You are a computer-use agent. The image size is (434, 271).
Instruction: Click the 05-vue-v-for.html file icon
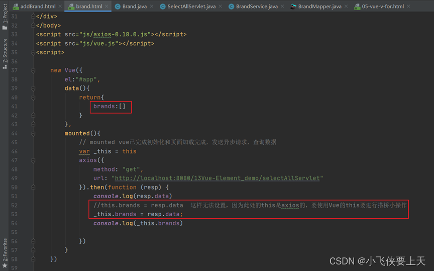click(357, 7)
